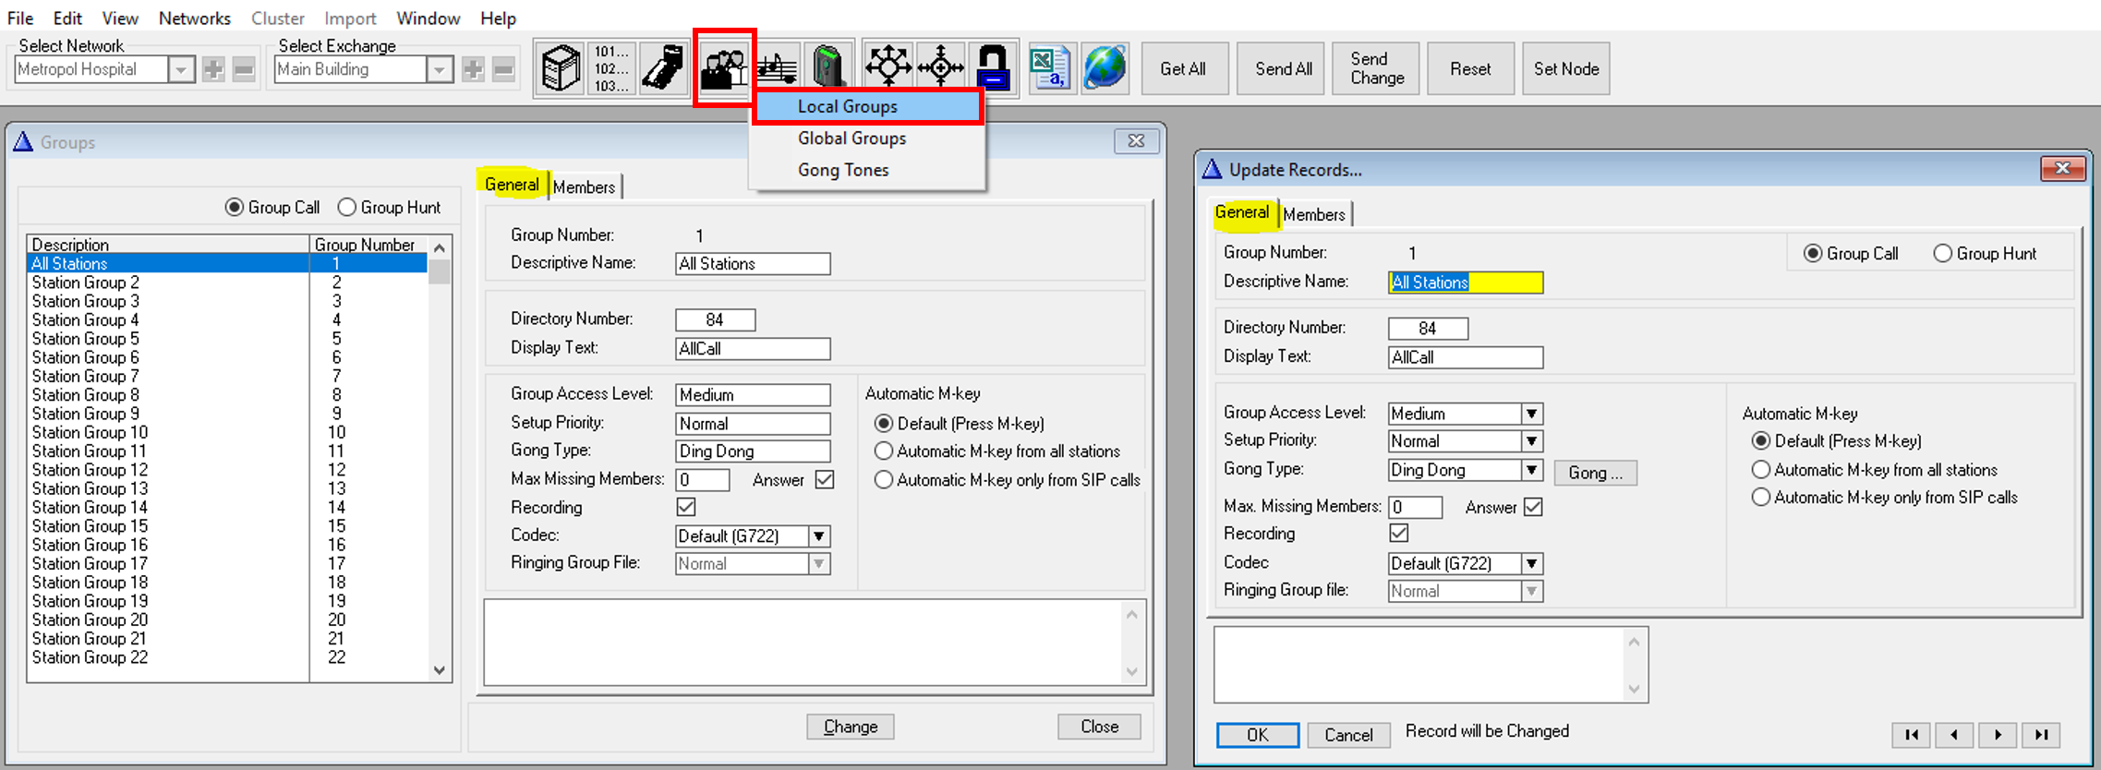Screen dimensions: 2101x770
Task: Toggle Recording checkbox in Groups window
Action: click(x=686, y=507)
